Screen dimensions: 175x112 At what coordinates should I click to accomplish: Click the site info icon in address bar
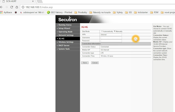click(x=23, y=7)
